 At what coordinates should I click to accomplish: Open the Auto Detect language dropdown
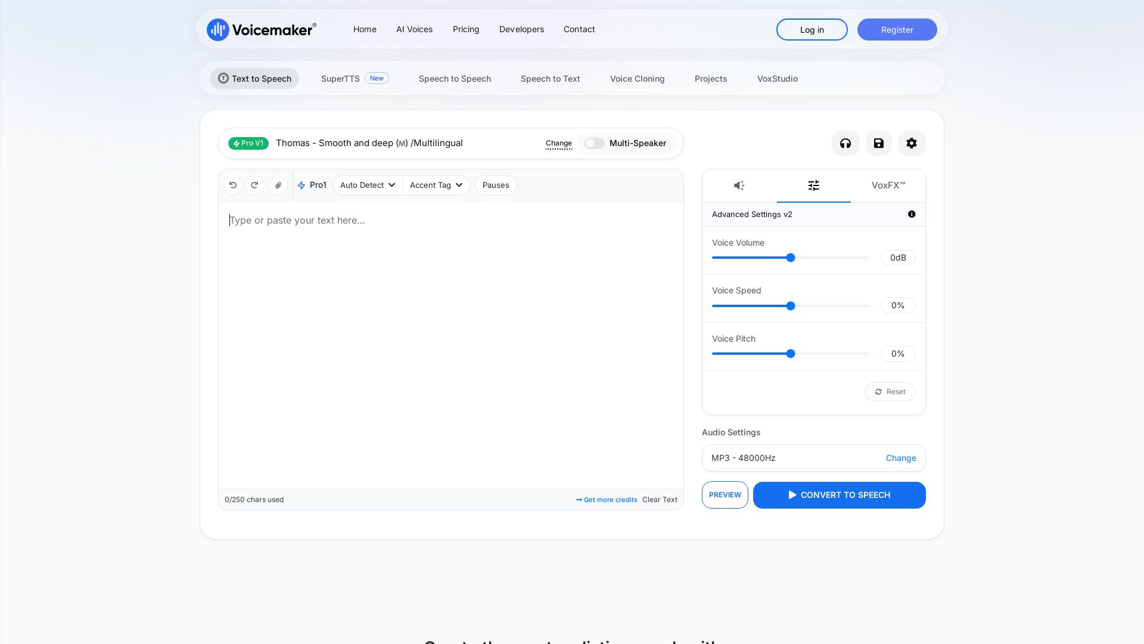[x=368, y=185]
